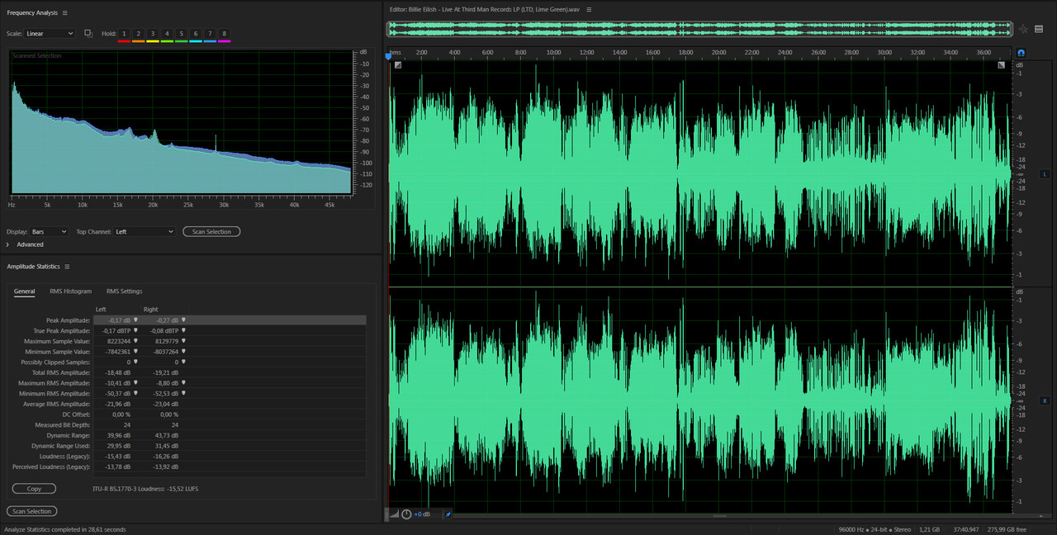Select the Peak Amplitude row label
The height and width of the screenshot is (535, 1057).
[68, 320]
